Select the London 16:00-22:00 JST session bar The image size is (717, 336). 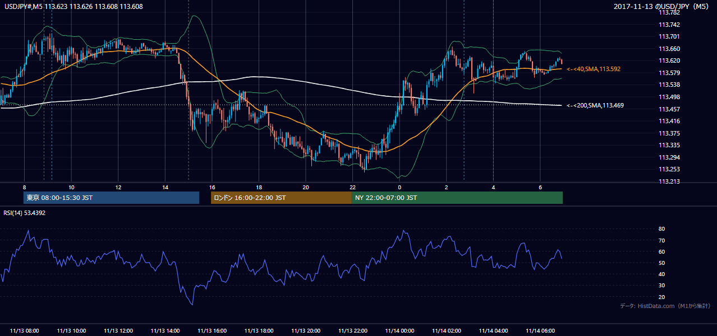tap(281, 198)
